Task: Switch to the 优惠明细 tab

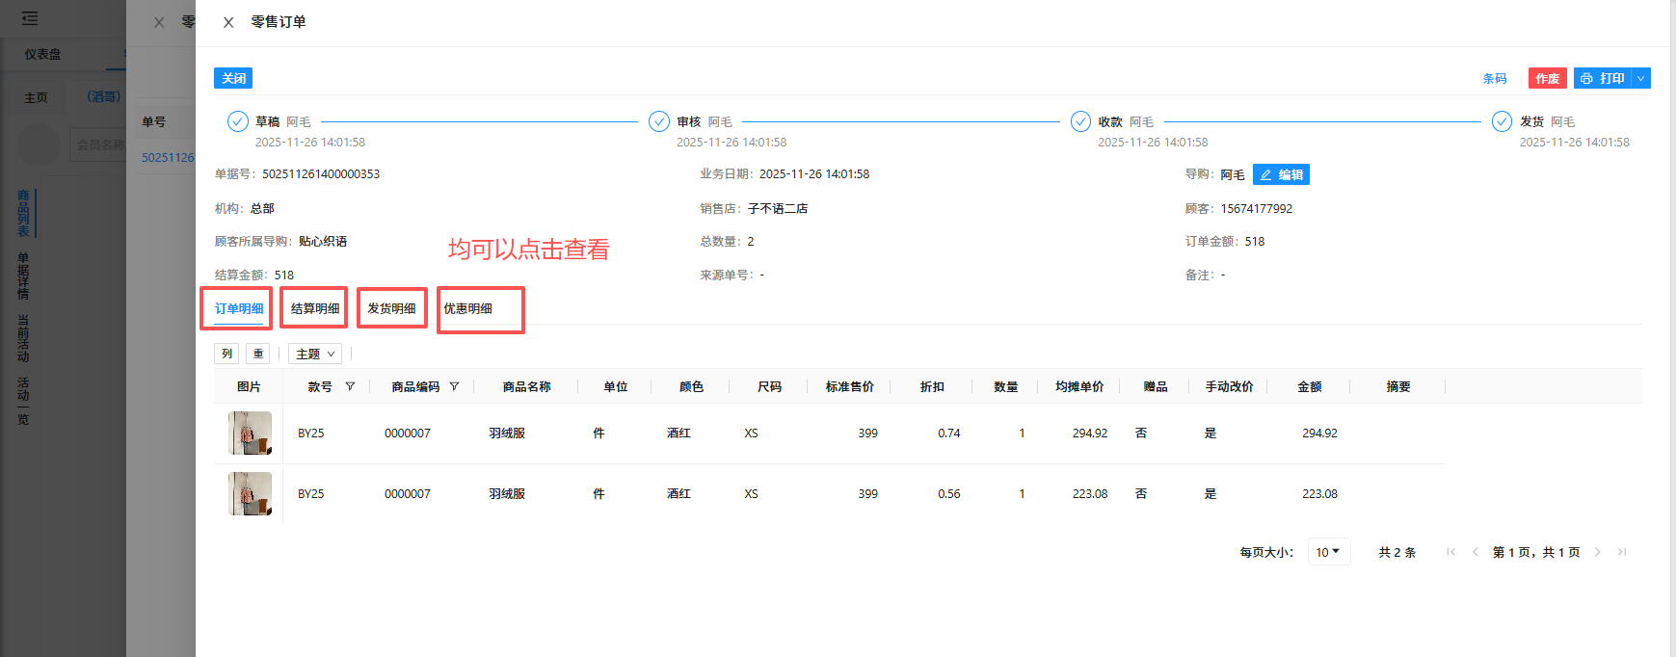Action: 467,308
